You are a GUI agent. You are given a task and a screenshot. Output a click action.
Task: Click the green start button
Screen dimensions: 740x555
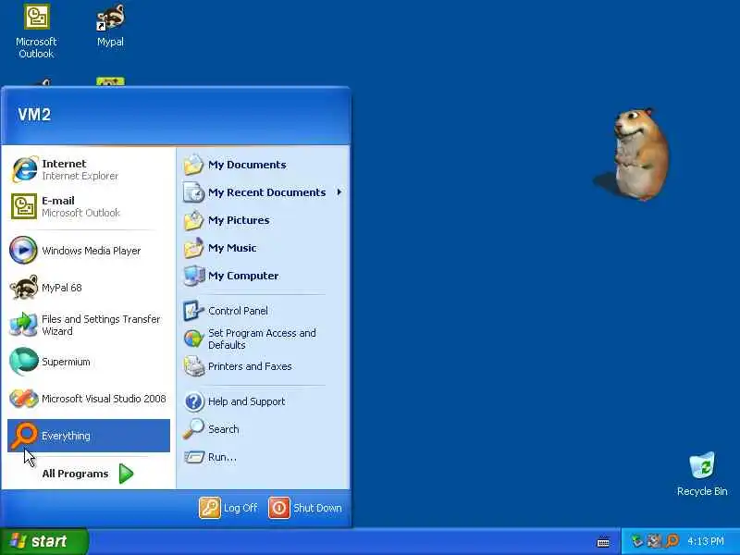(x=43, y=541)
